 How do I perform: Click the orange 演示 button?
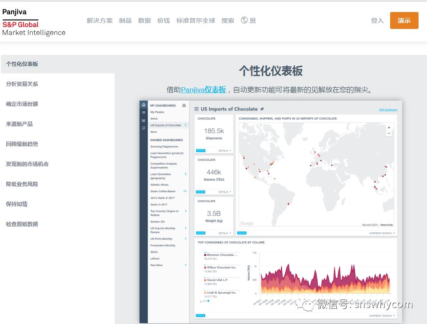[404, 20]
